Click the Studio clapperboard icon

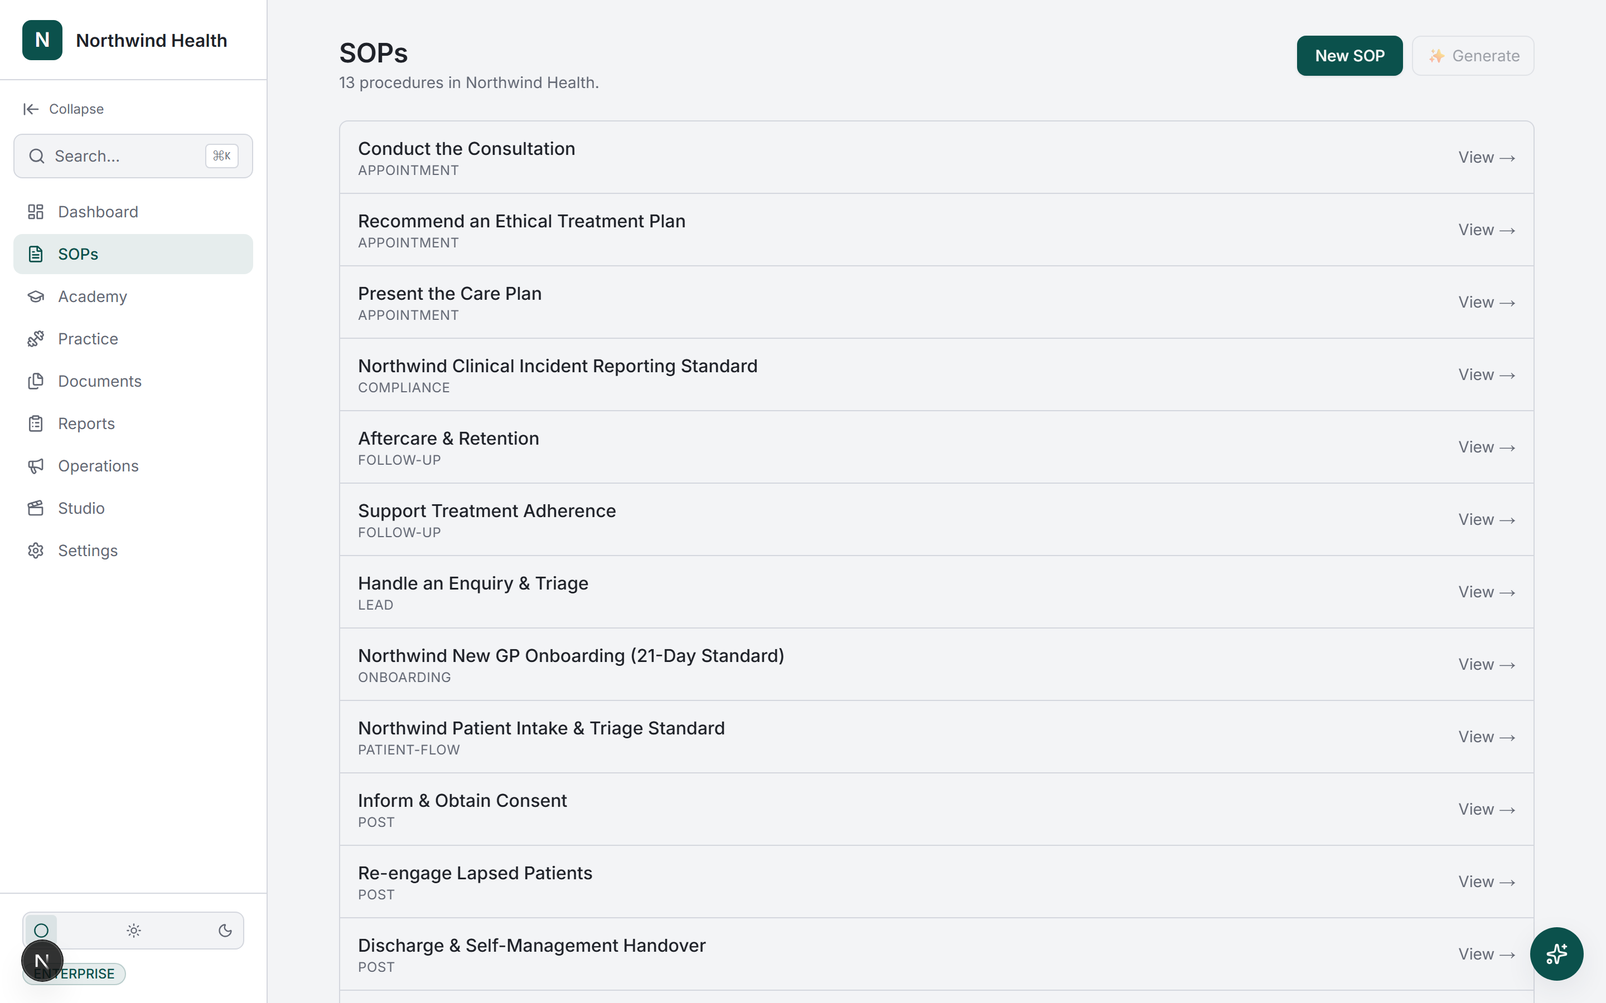36,508
